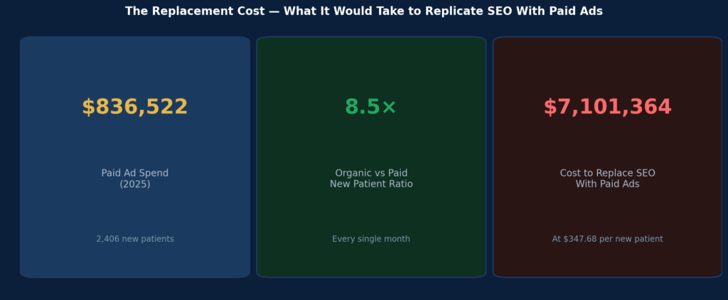The width and height of the screenshot is (728, 300).
Task: Click the $347.68 amount in the caption
Action: pos(580,239)
